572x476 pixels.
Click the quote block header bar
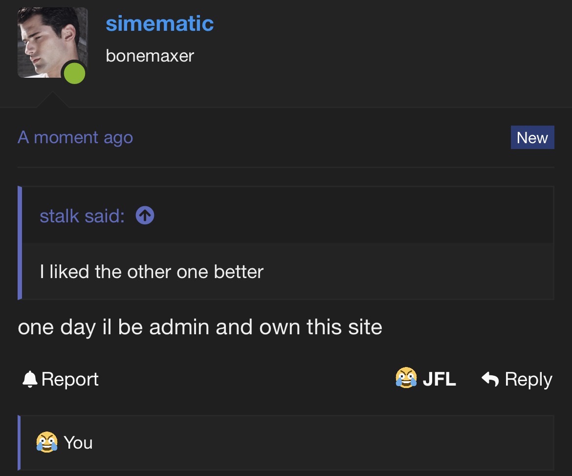click(x=287, y=215)
